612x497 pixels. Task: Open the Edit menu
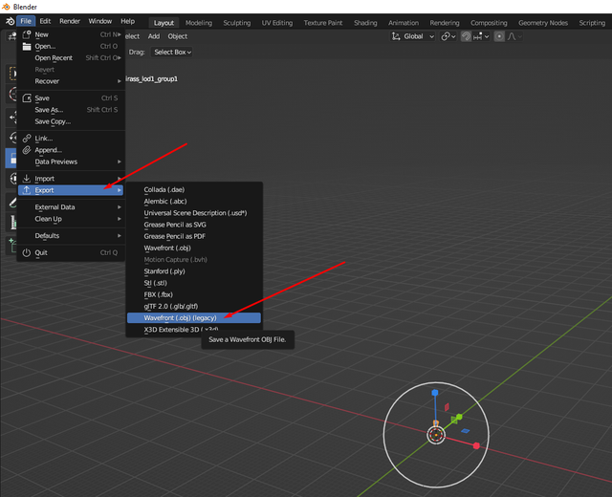click(45, 21)
